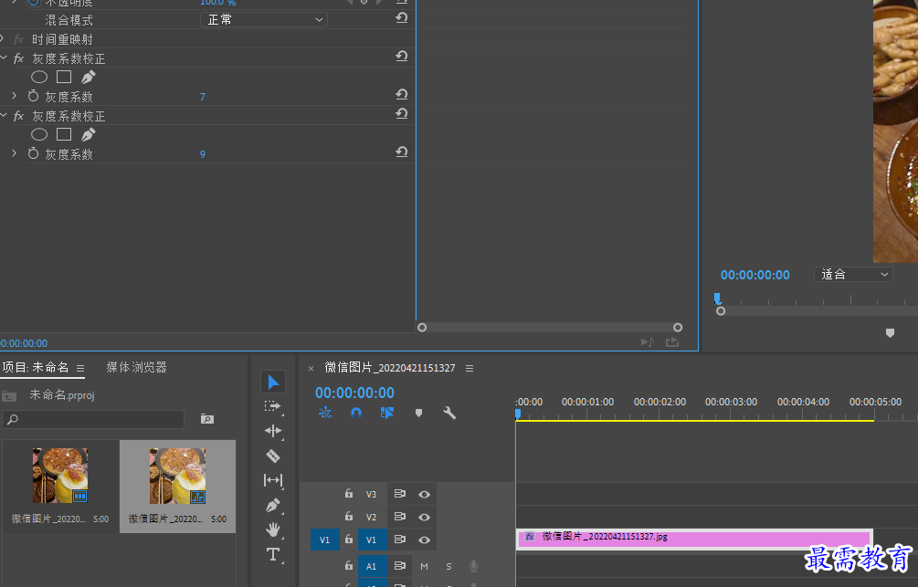This screenshot has height=587, width=918.
Task: Toggle animation stopwatch for gamma 7
Action: click(34, 96)
